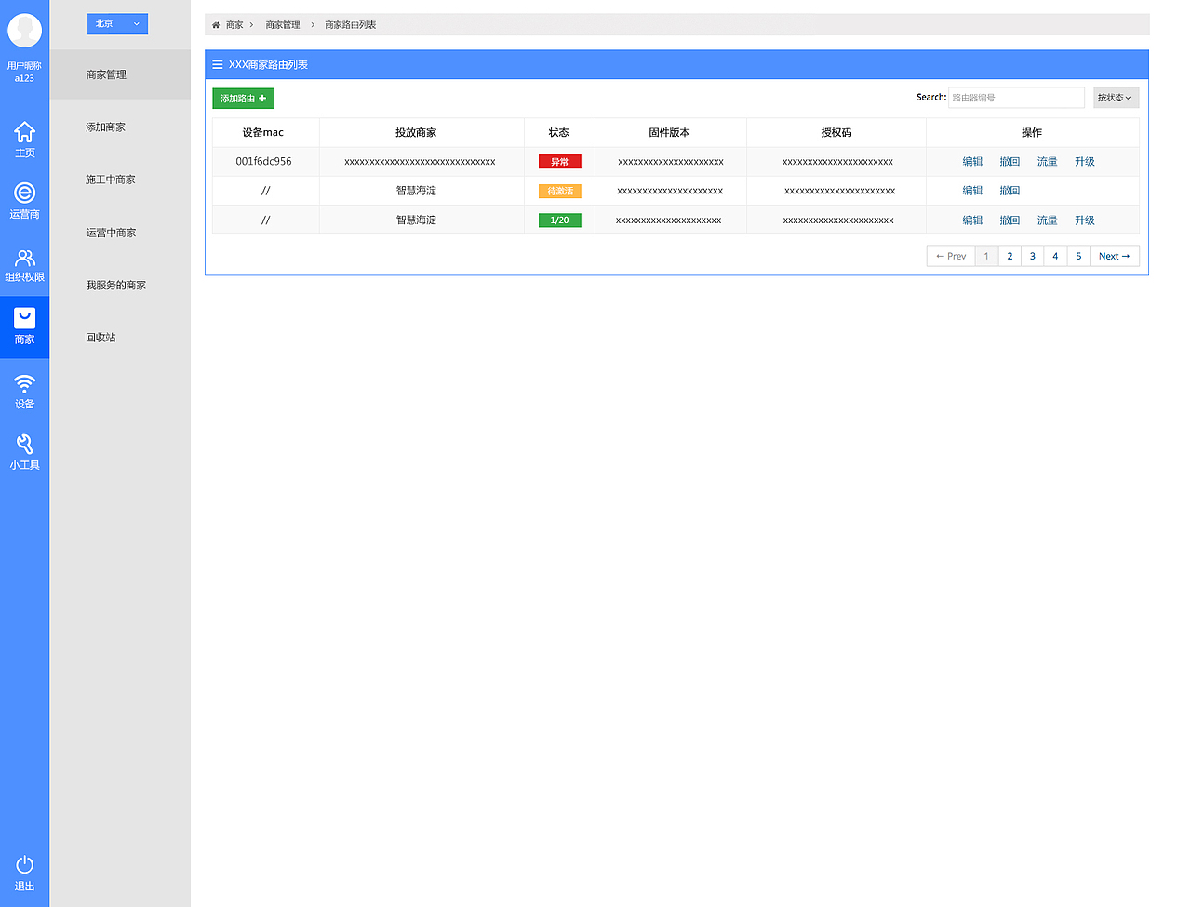The image size is (1191, 907).
Task: Click 撤回 in the 1/20 status row
Action: pos(1010,220)
